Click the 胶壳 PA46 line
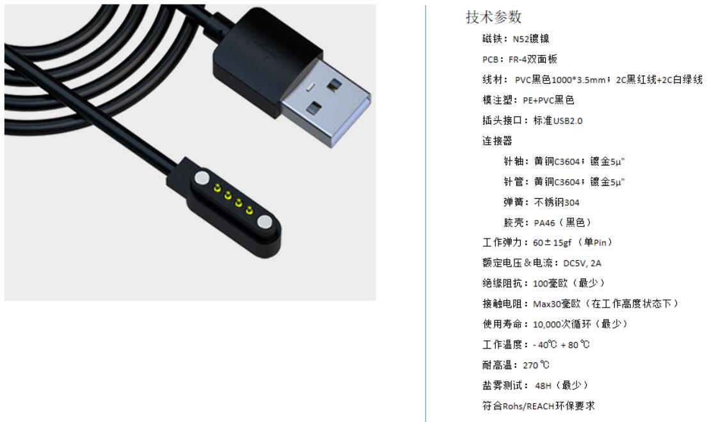This screenshot has width=707, height=422. 548,223
